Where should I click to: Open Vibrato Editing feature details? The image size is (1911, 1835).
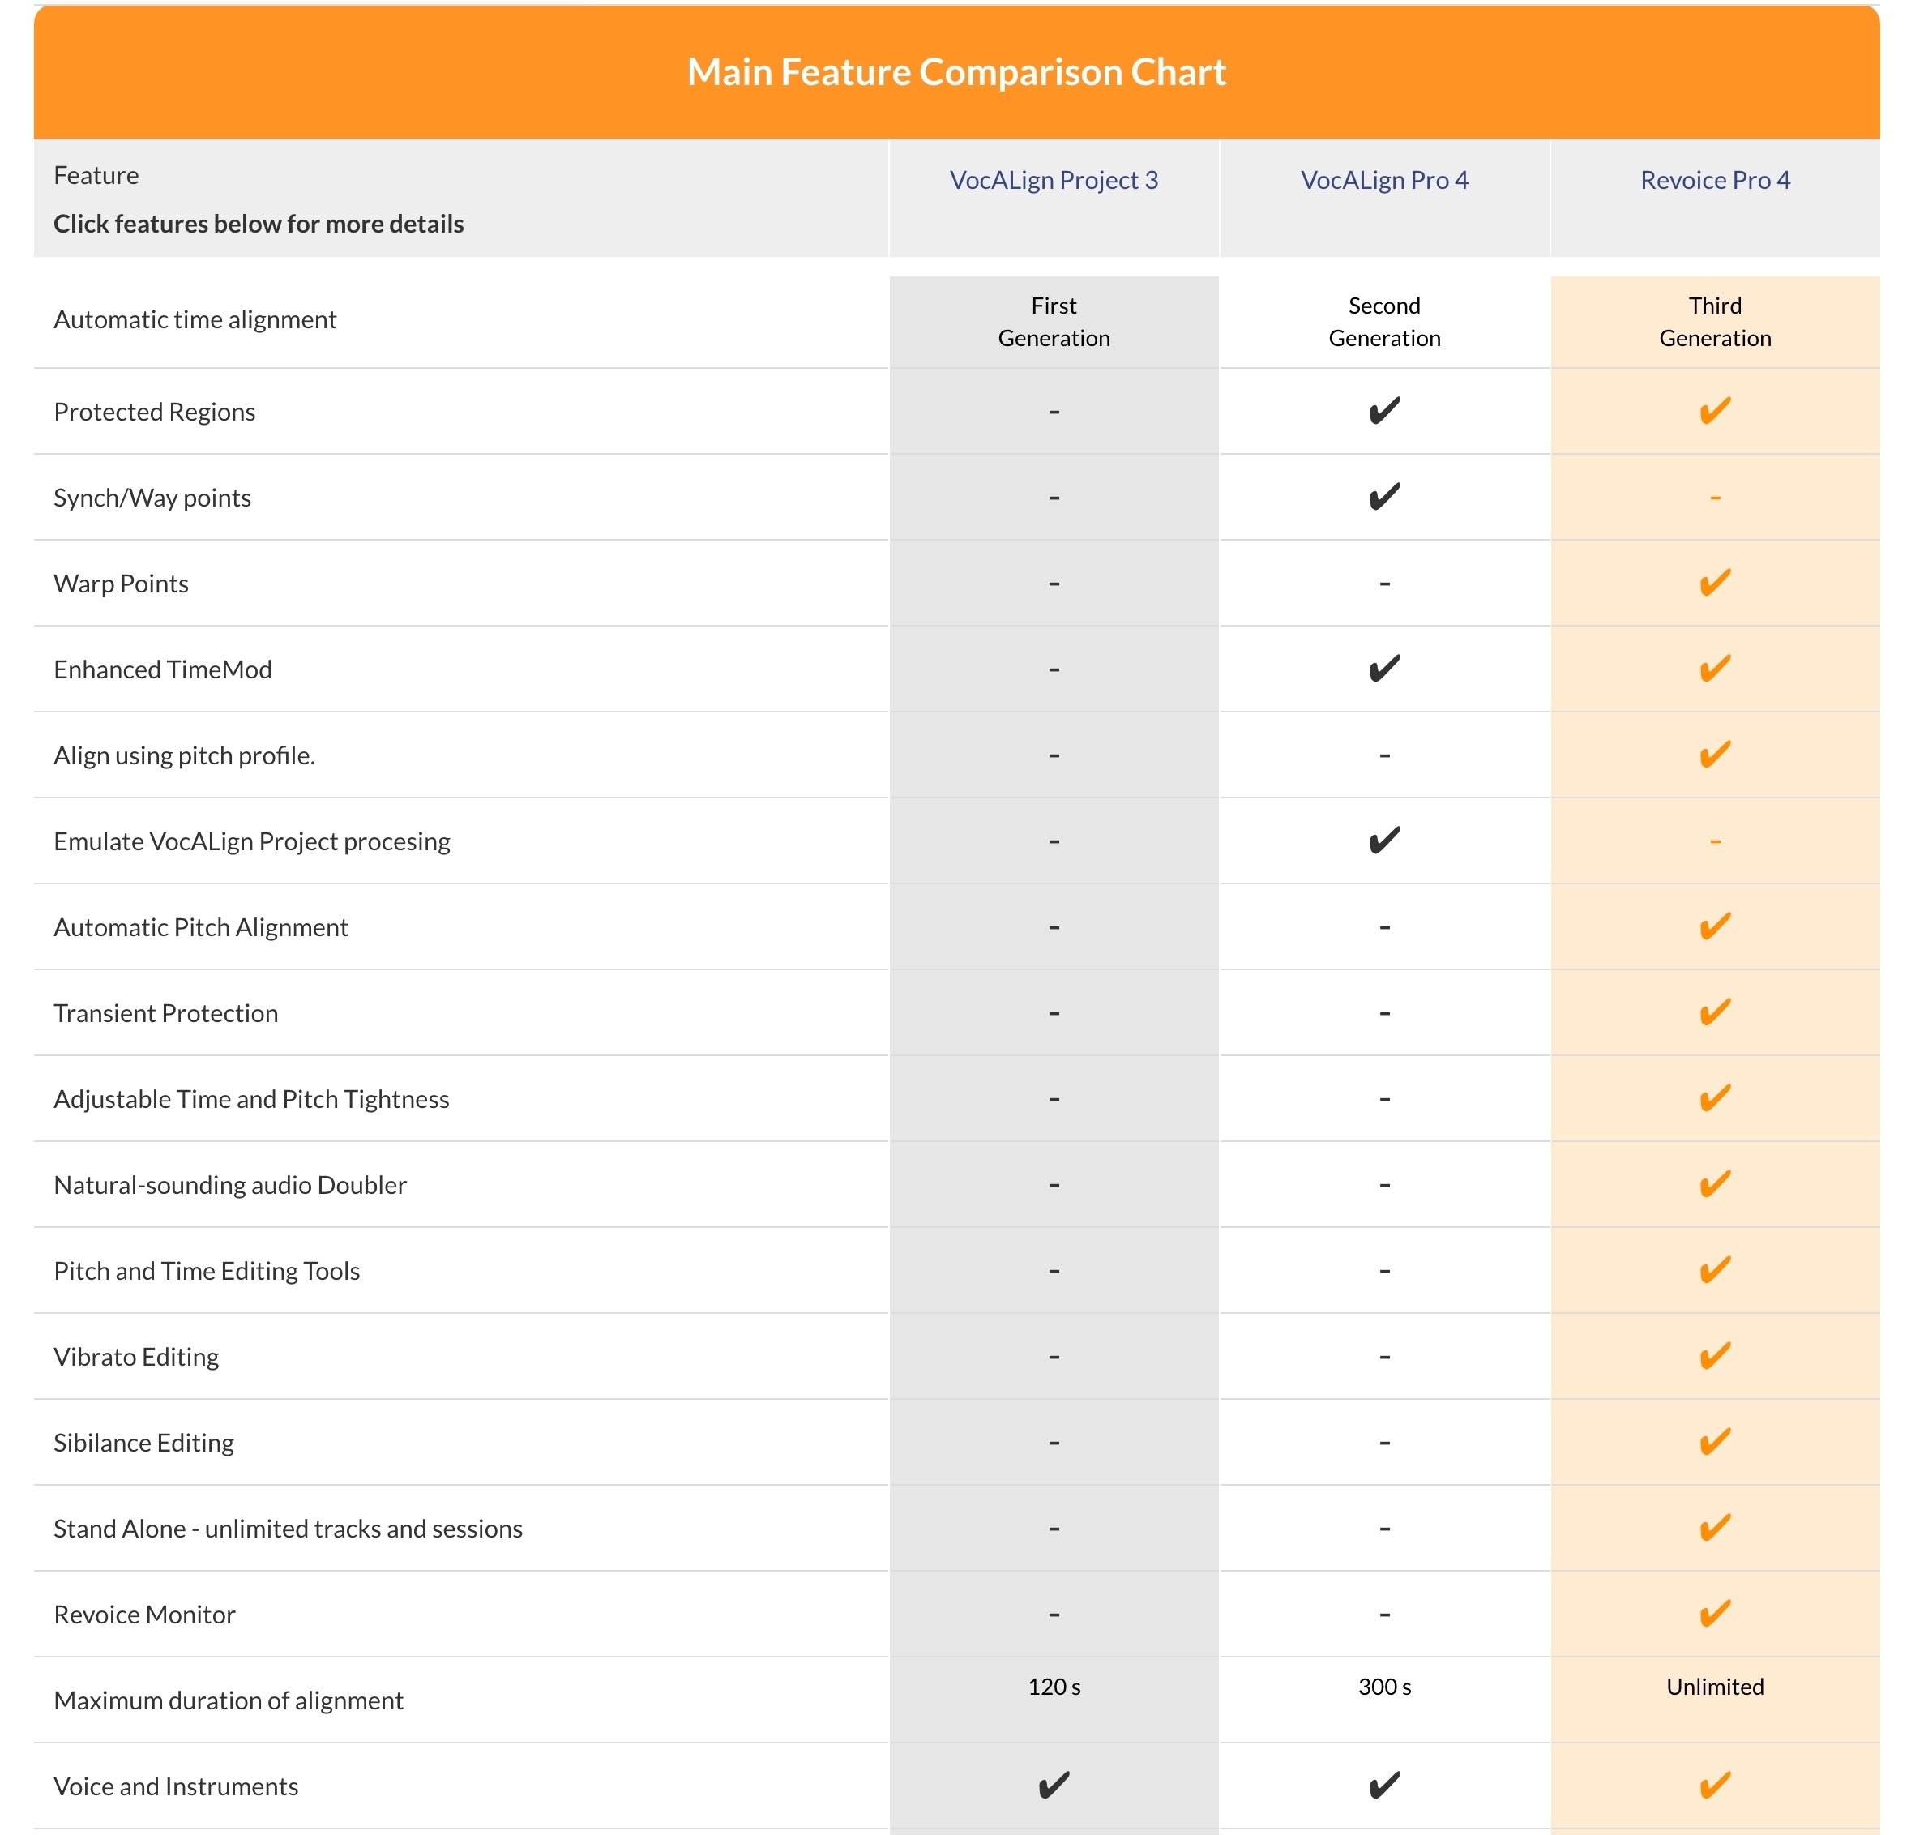[x=136, y=1356]
